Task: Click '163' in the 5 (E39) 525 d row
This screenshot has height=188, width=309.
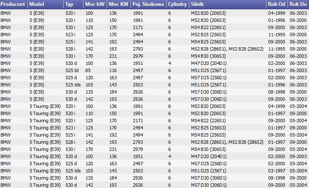Action: 113,78
